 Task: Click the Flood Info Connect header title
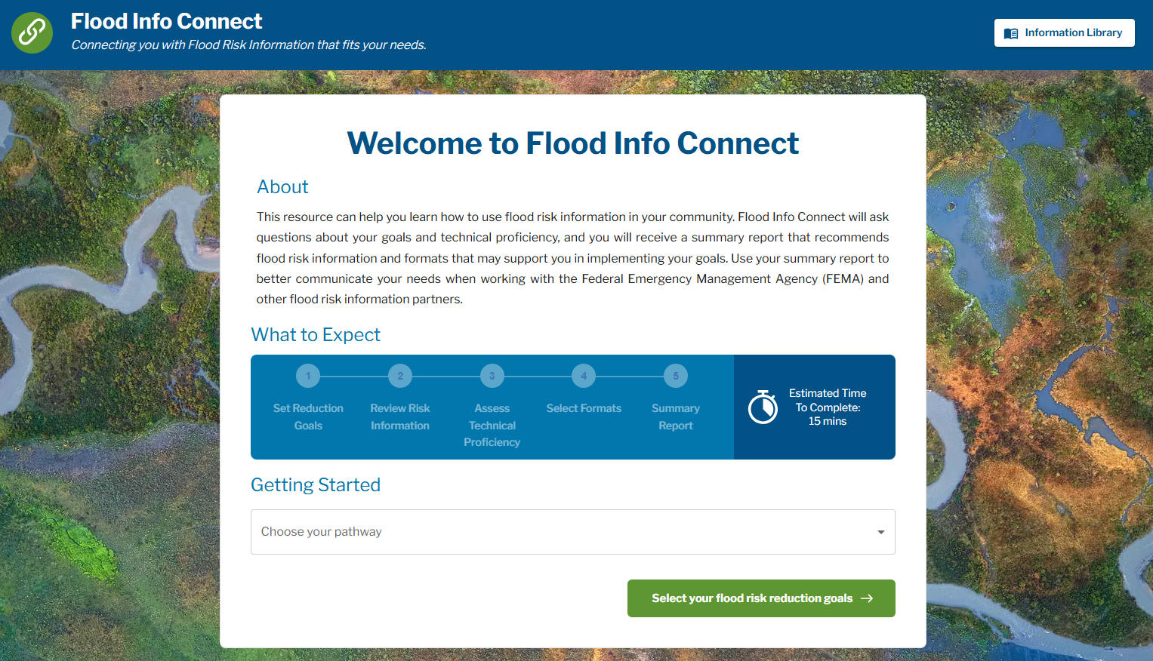pos(167,21)
